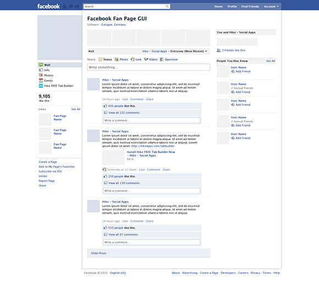Image resolution: width=319 pixels, height=286 pixels.
Task: Click See All next to Likes
Action: (x=76, y=109)
